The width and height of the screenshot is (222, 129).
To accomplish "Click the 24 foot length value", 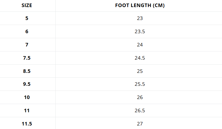I will pos(140,45).
